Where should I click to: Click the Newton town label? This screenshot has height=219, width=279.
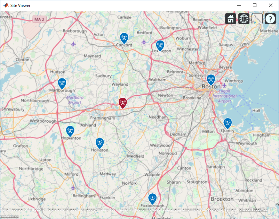point(166,95)
